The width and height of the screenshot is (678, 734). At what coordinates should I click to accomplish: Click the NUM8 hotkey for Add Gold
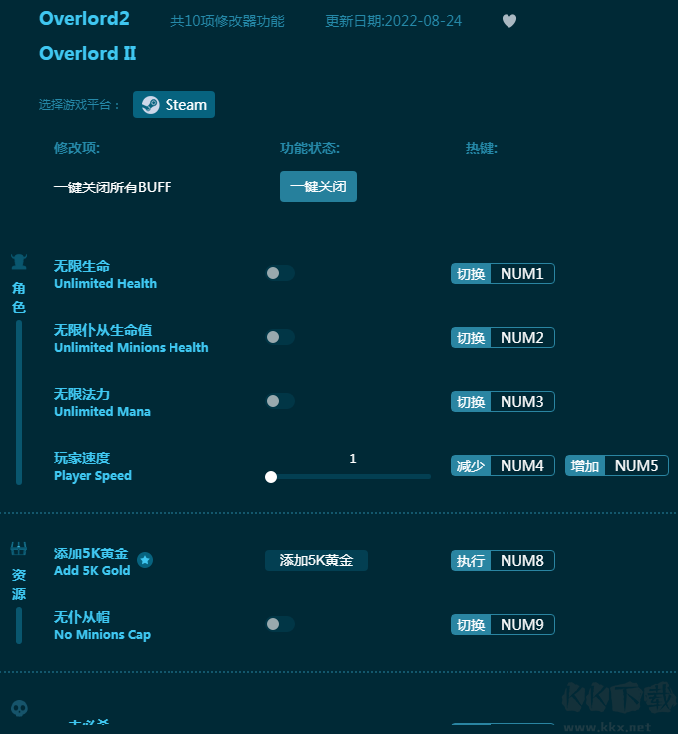click(x=521, y=561)
